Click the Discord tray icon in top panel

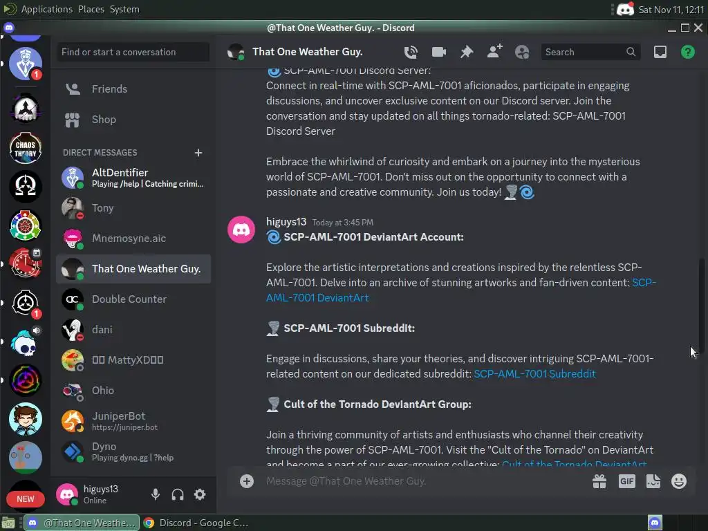[625, 10]
